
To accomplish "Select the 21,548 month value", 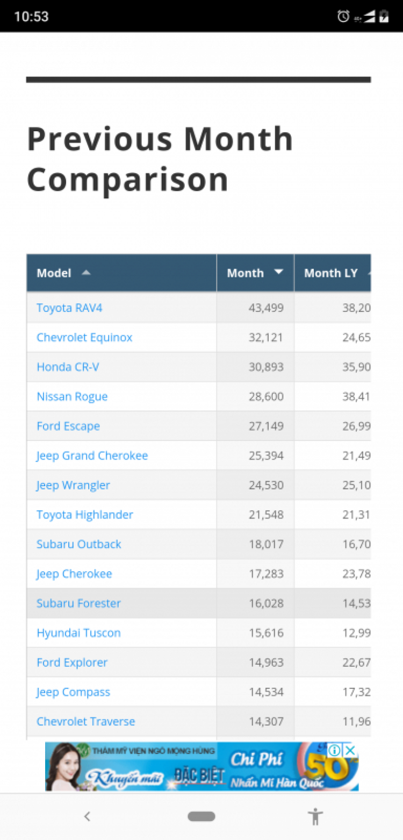I will (266, 515).
